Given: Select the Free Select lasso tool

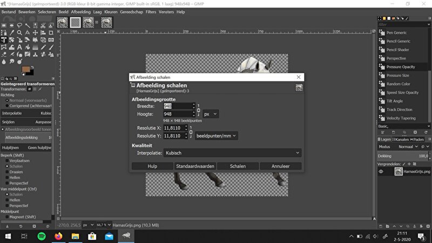Looking at the screenshot, I should point(19,25).
